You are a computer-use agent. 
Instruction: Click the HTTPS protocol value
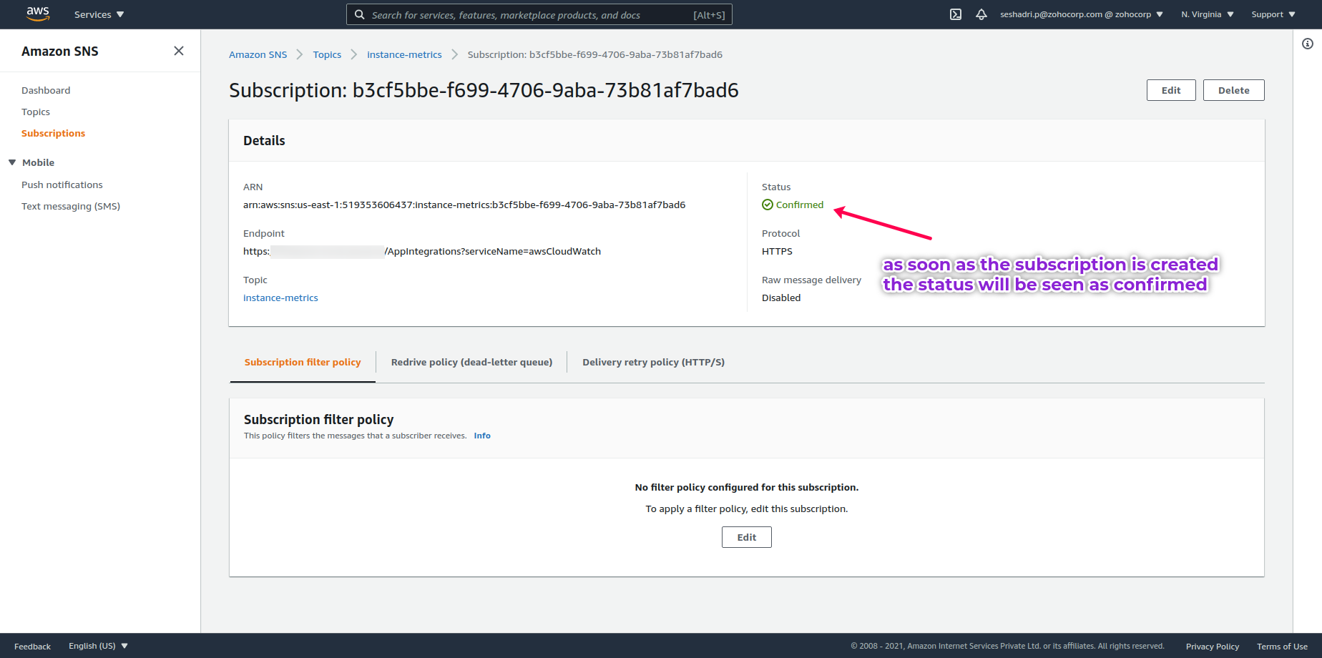tap(777, 251)
